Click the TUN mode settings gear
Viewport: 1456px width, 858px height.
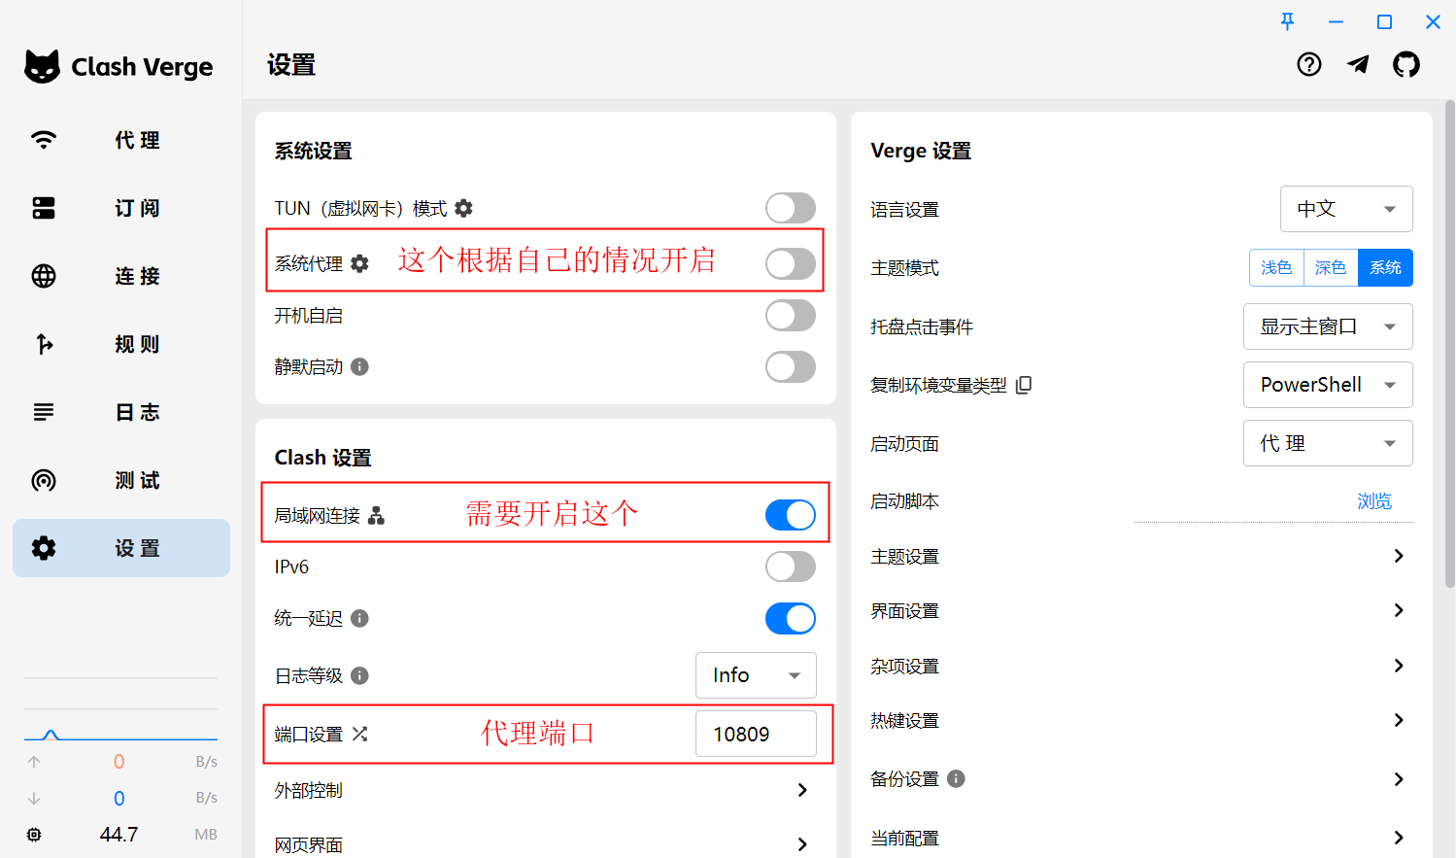464,208
